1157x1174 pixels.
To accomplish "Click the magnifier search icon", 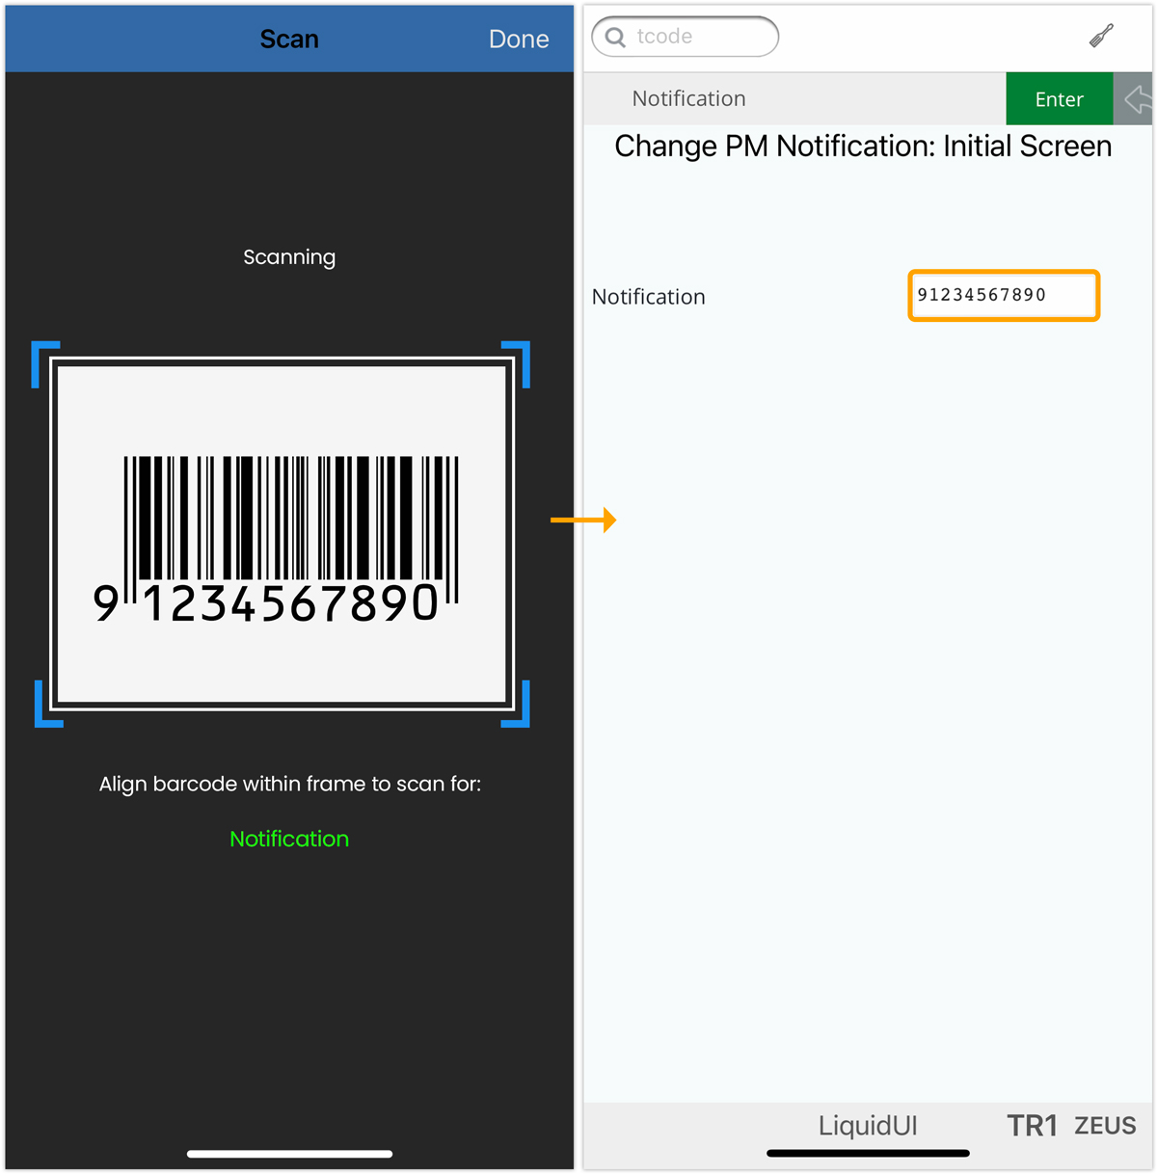I will pyautogui.click(x=615, y=38).
